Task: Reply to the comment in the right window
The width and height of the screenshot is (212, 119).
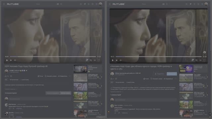Action: (125, 113)
